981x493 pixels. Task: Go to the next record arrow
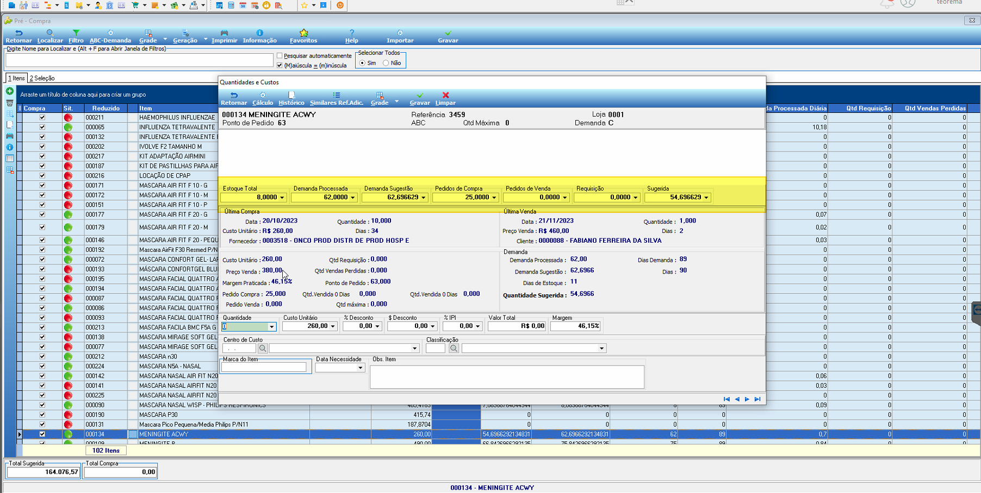click(747, 399)
